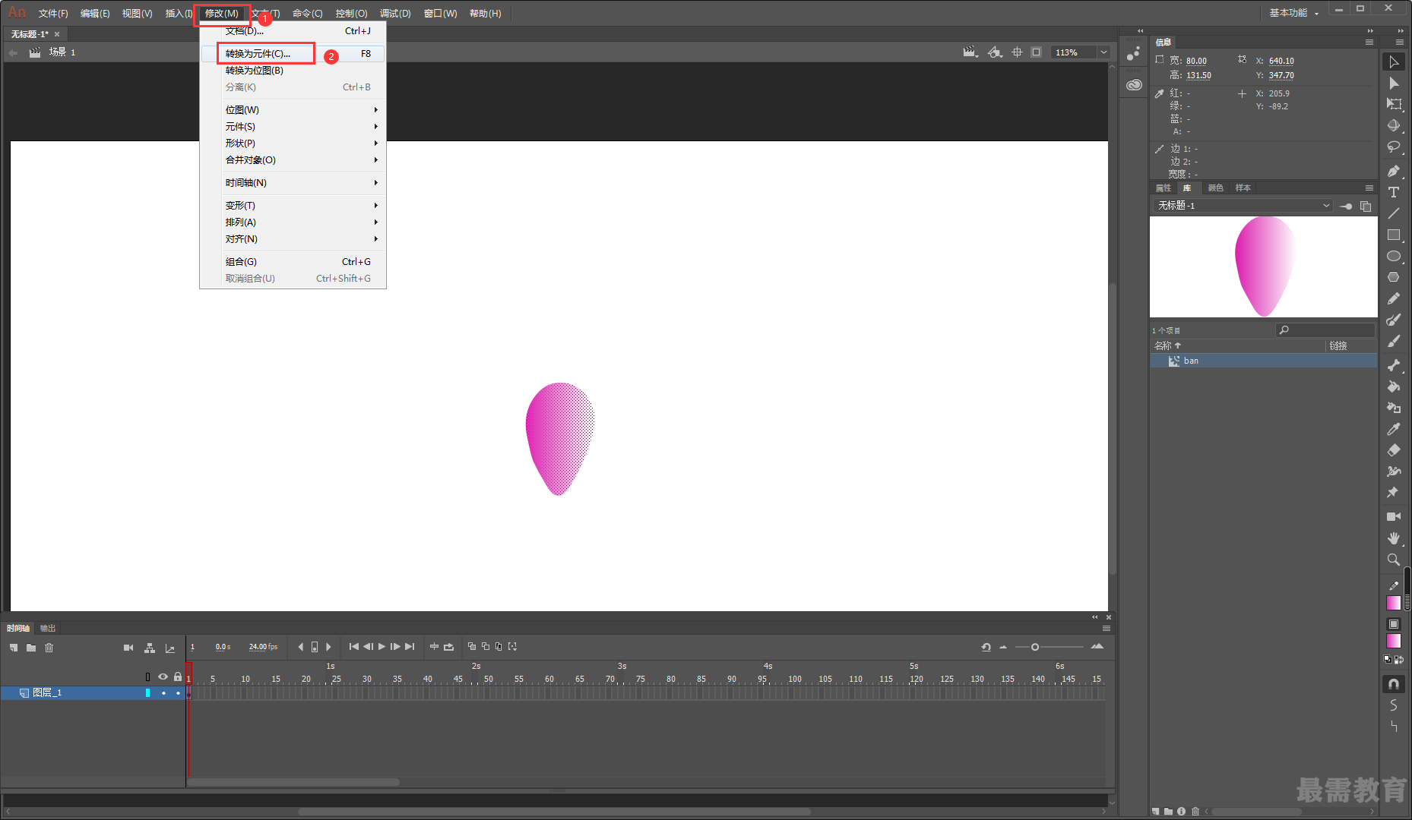Select the Subselection tool
Viewport: 1412px width, 820px height.
click(1393, 83)
